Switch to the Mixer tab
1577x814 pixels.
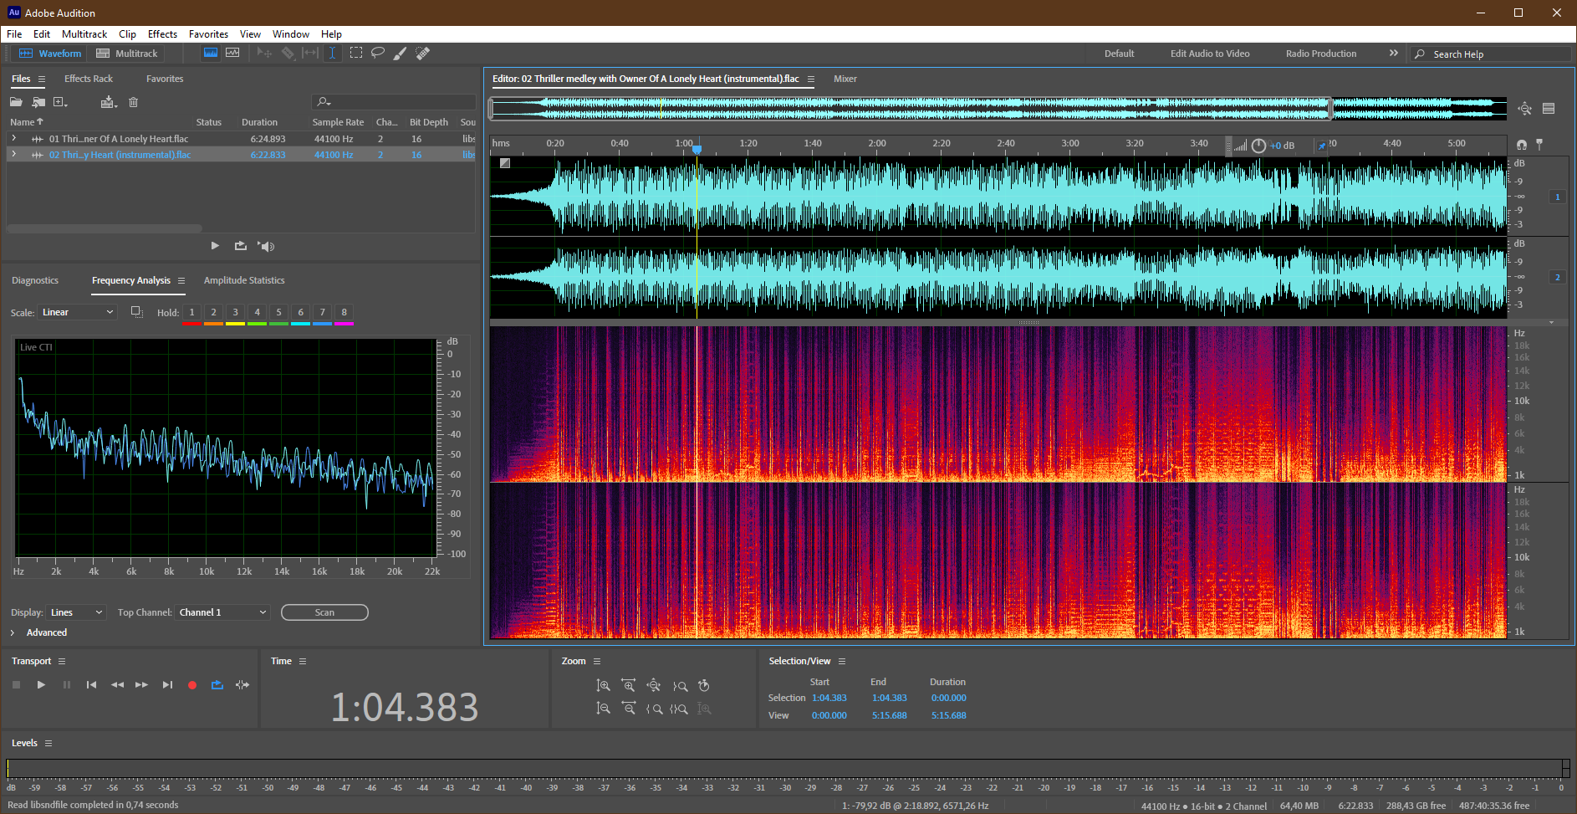coord(845,79)
